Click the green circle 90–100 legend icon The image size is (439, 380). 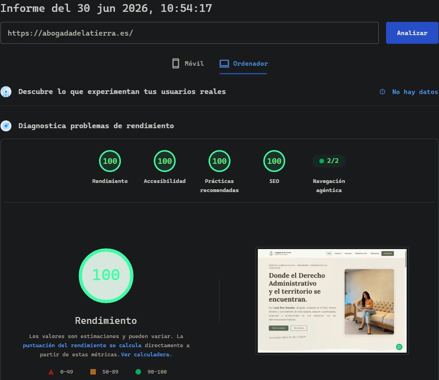pyautogui.click(x=138, y=372)
